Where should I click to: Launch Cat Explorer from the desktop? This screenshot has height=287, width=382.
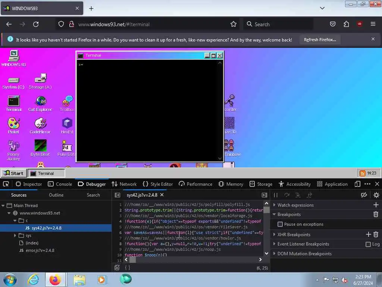click(x=40, y=104)
